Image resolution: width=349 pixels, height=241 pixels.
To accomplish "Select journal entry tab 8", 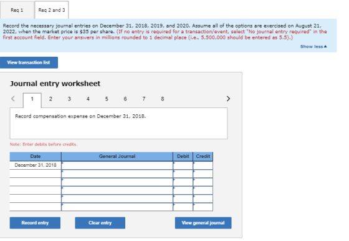I will point(163,99).
